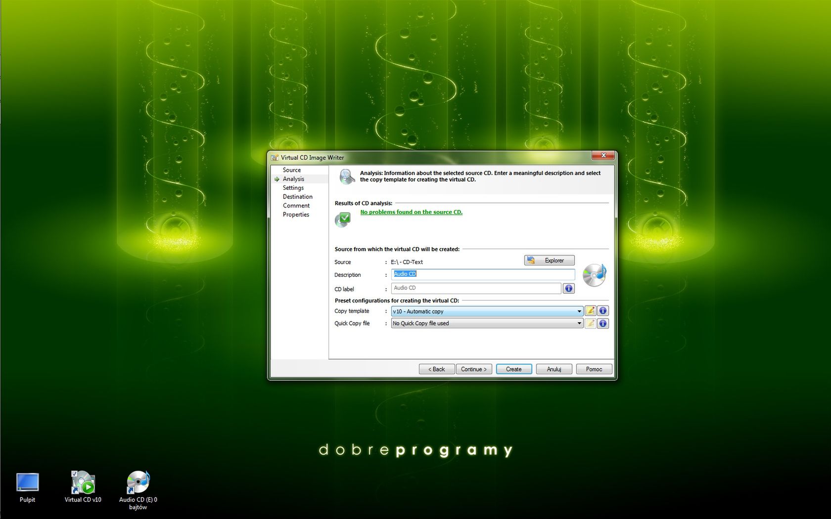Click the magnifier analysis header icon
Screen dimensions: 831x519
[x=347, y=176]
